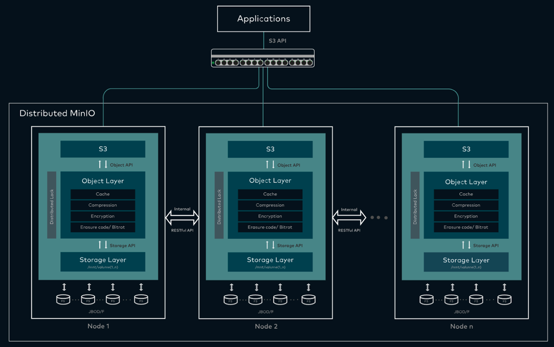The height and width of the screenshot is (347, 554).
Task: Click Compression box in Node 1
Action: pyautogui.click(x=103, y=205)
